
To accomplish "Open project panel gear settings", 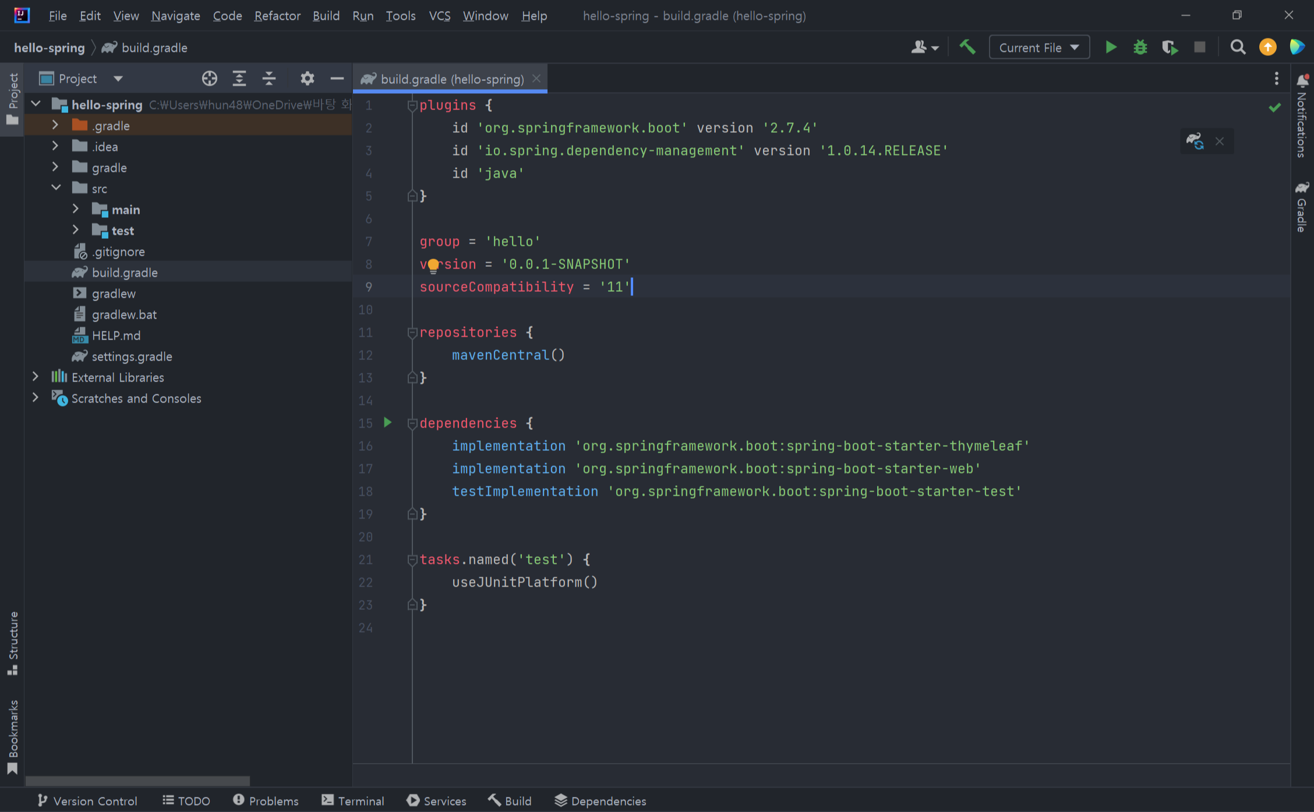I will (307, 79).
